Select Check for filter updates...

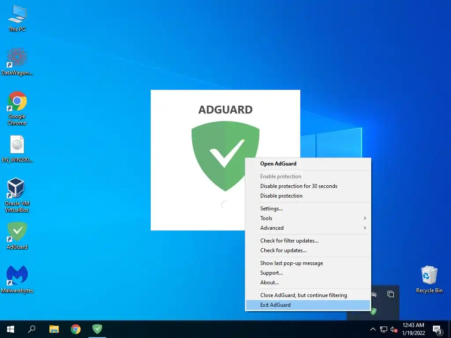click(x=308, y=241)
